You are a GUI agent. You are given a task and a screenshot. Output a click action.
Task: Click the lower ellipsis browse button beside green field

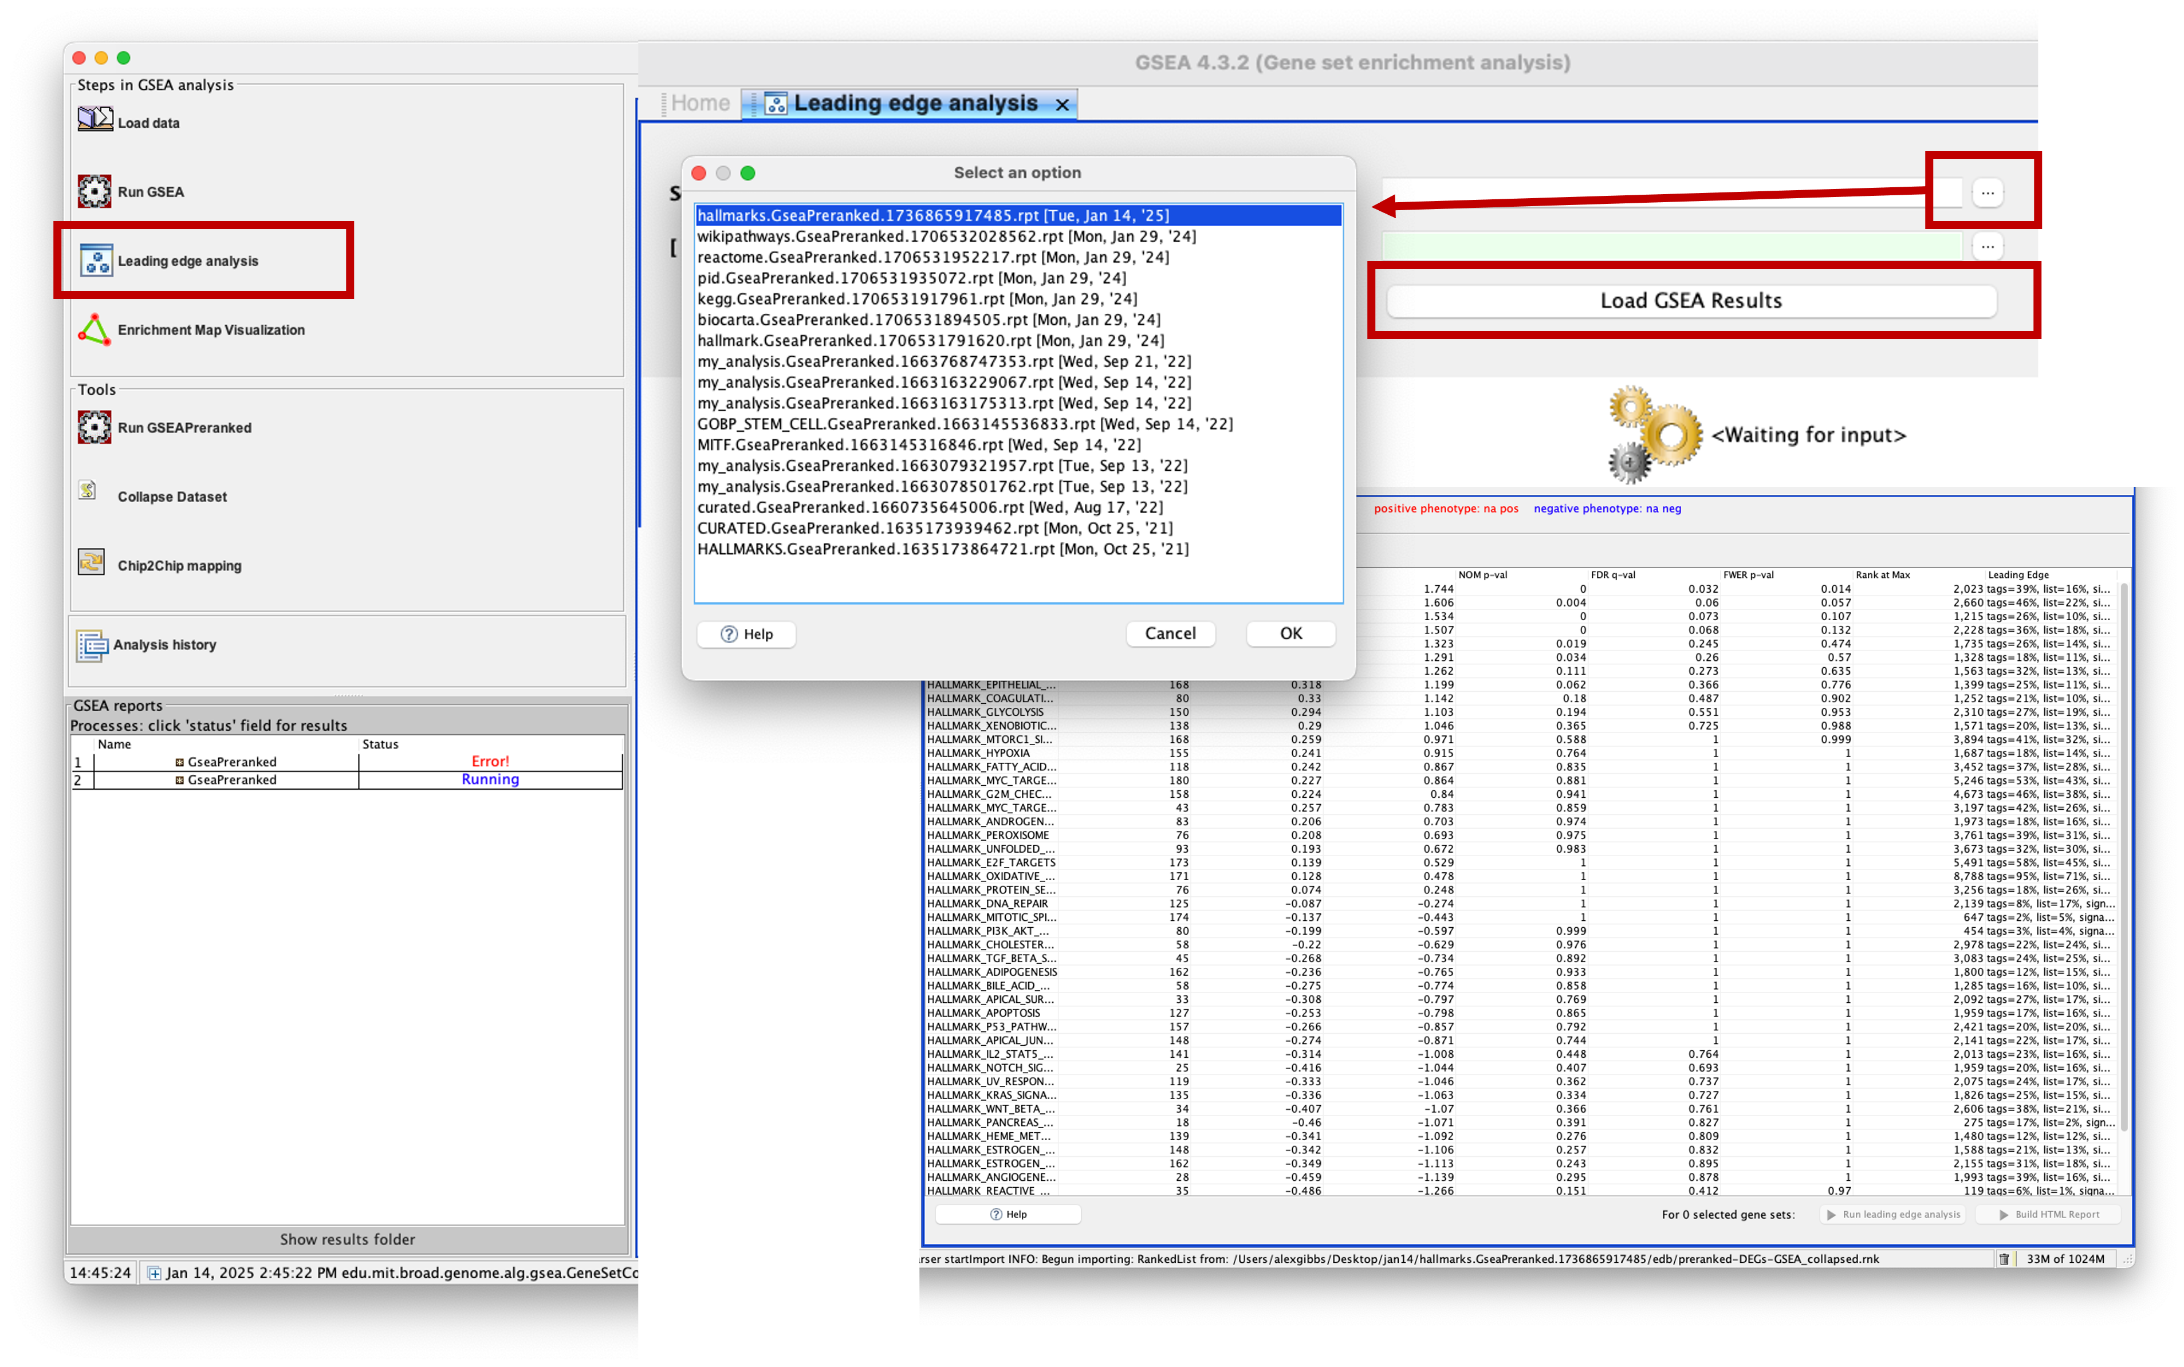coord(1987,245)
